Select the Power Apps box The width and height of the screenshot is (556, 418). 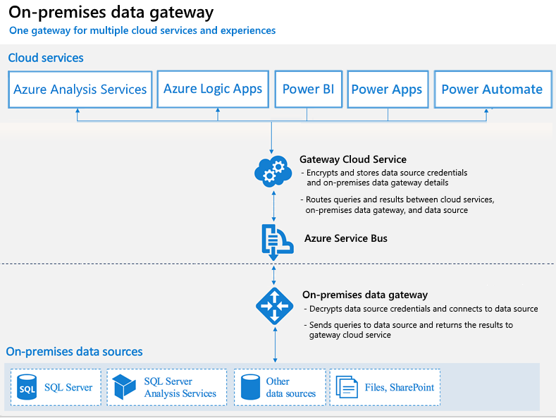388,90
